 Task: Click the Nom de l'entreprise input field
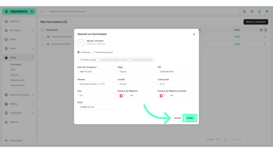tap(96, 72)
